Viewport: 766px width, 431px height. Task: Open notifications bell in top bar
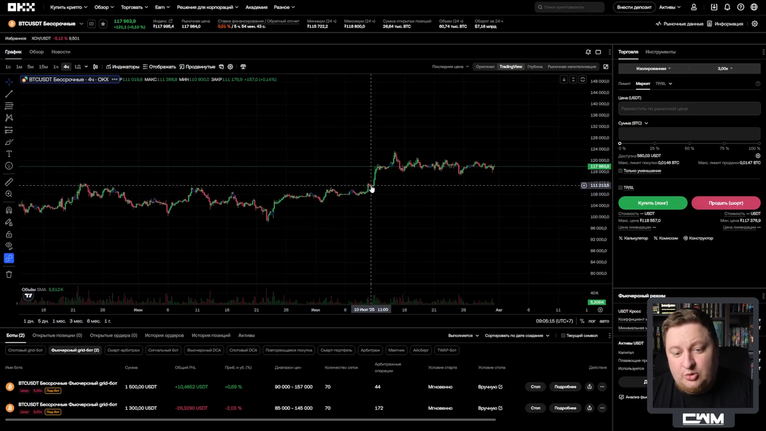tap(727, 7)
